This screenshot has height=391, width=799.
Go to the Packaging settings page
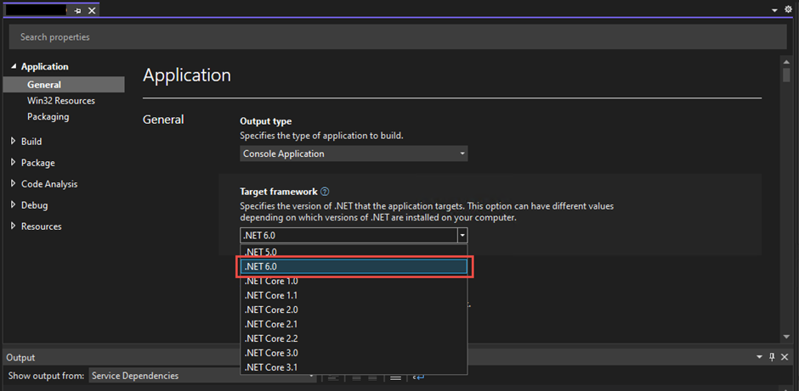tap(48, 117)
